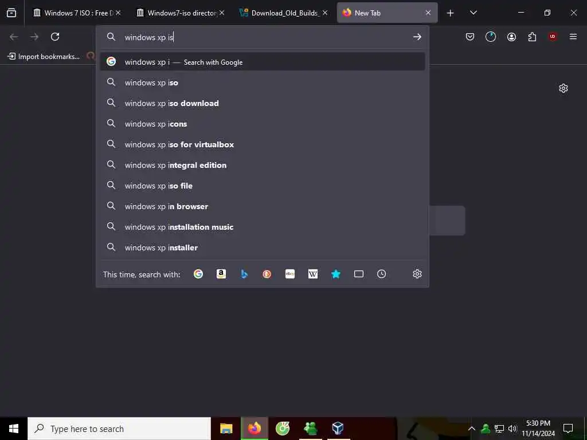Open Windows notification center
Screen dimensions: 587x440
pos(568,429)
